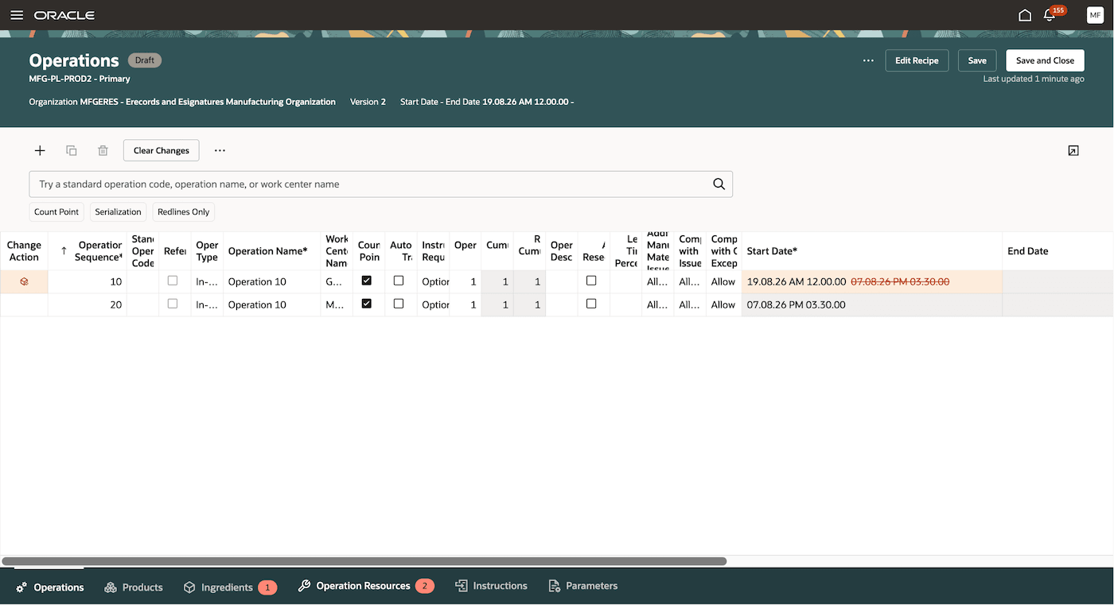The image size is (1114, 605).
Task: Click Change Action column header
Action: (24, 250)
